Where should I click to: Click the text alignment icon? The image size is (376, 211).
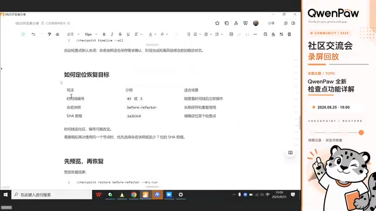tap(206, 35)
